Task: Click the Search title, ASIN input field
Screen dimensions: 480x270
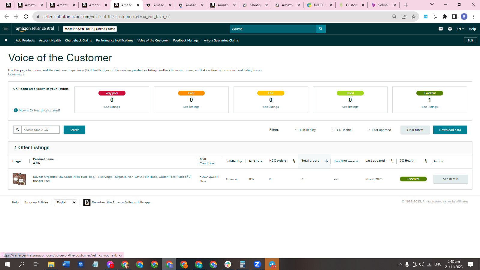Action: click(x=41, y=130)
